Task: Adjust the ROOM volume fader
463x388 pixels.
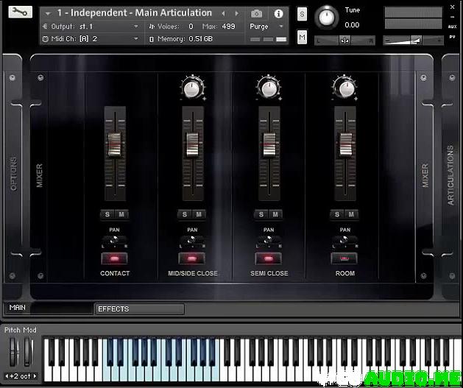Action: pyautogui.click(x=345, y=144)
